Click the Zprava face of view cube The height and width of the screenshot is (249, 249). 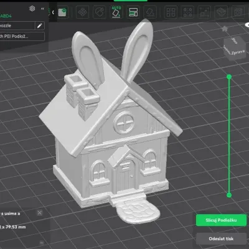(238, 52)
